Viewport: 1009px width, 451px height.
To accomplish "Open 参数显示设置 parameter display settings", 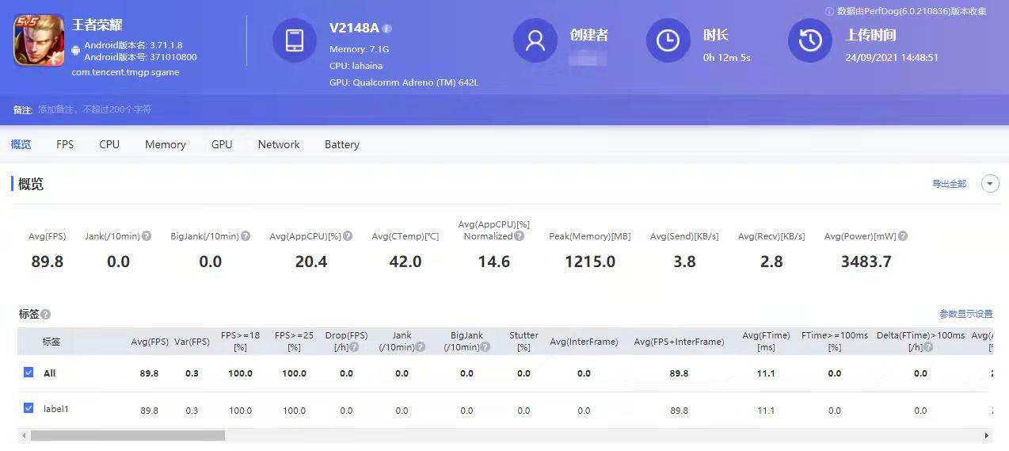I will pyautogui.click(x=965, y=315).
